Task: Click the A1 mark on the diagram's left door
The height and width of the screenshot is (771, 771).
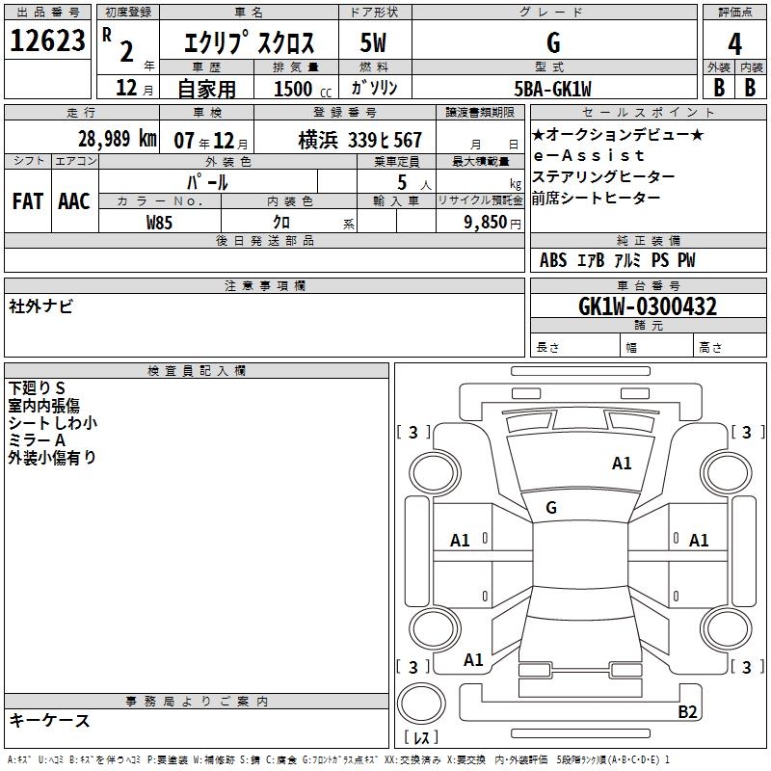Action: pos(461,541)
